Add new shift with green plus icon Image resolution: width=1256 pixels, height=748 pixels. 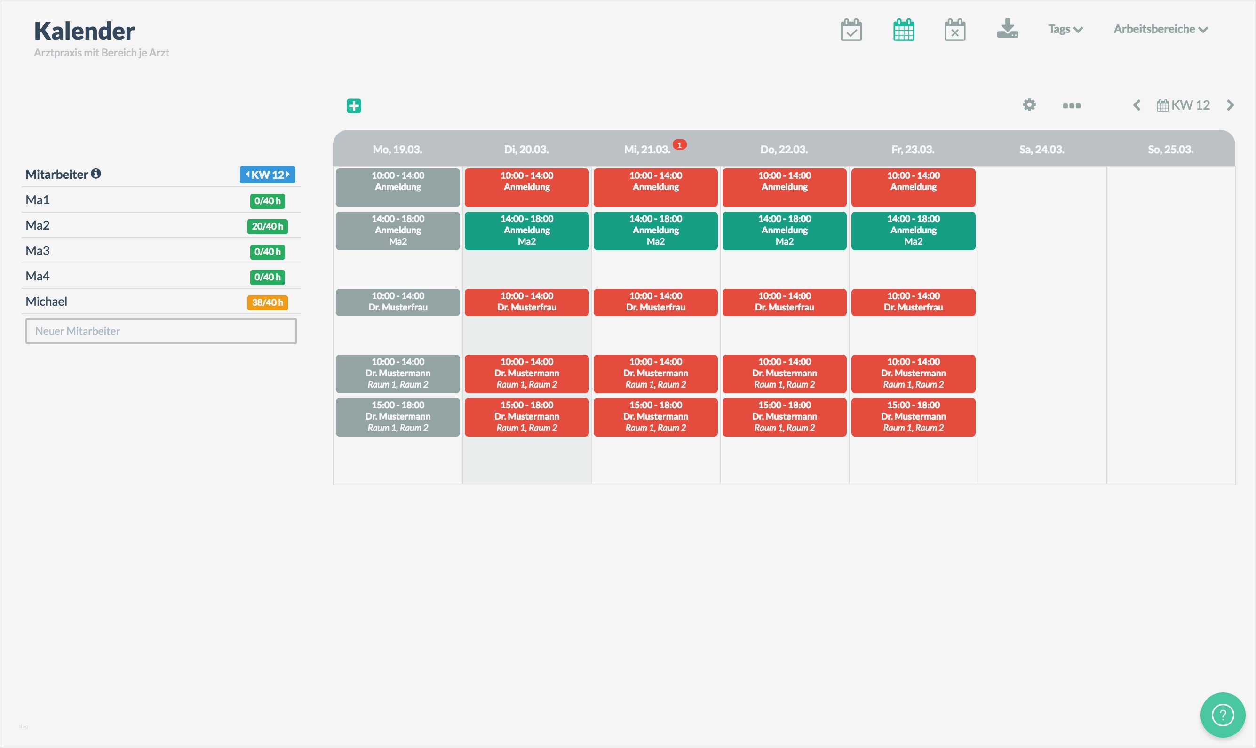coord(354,106)
